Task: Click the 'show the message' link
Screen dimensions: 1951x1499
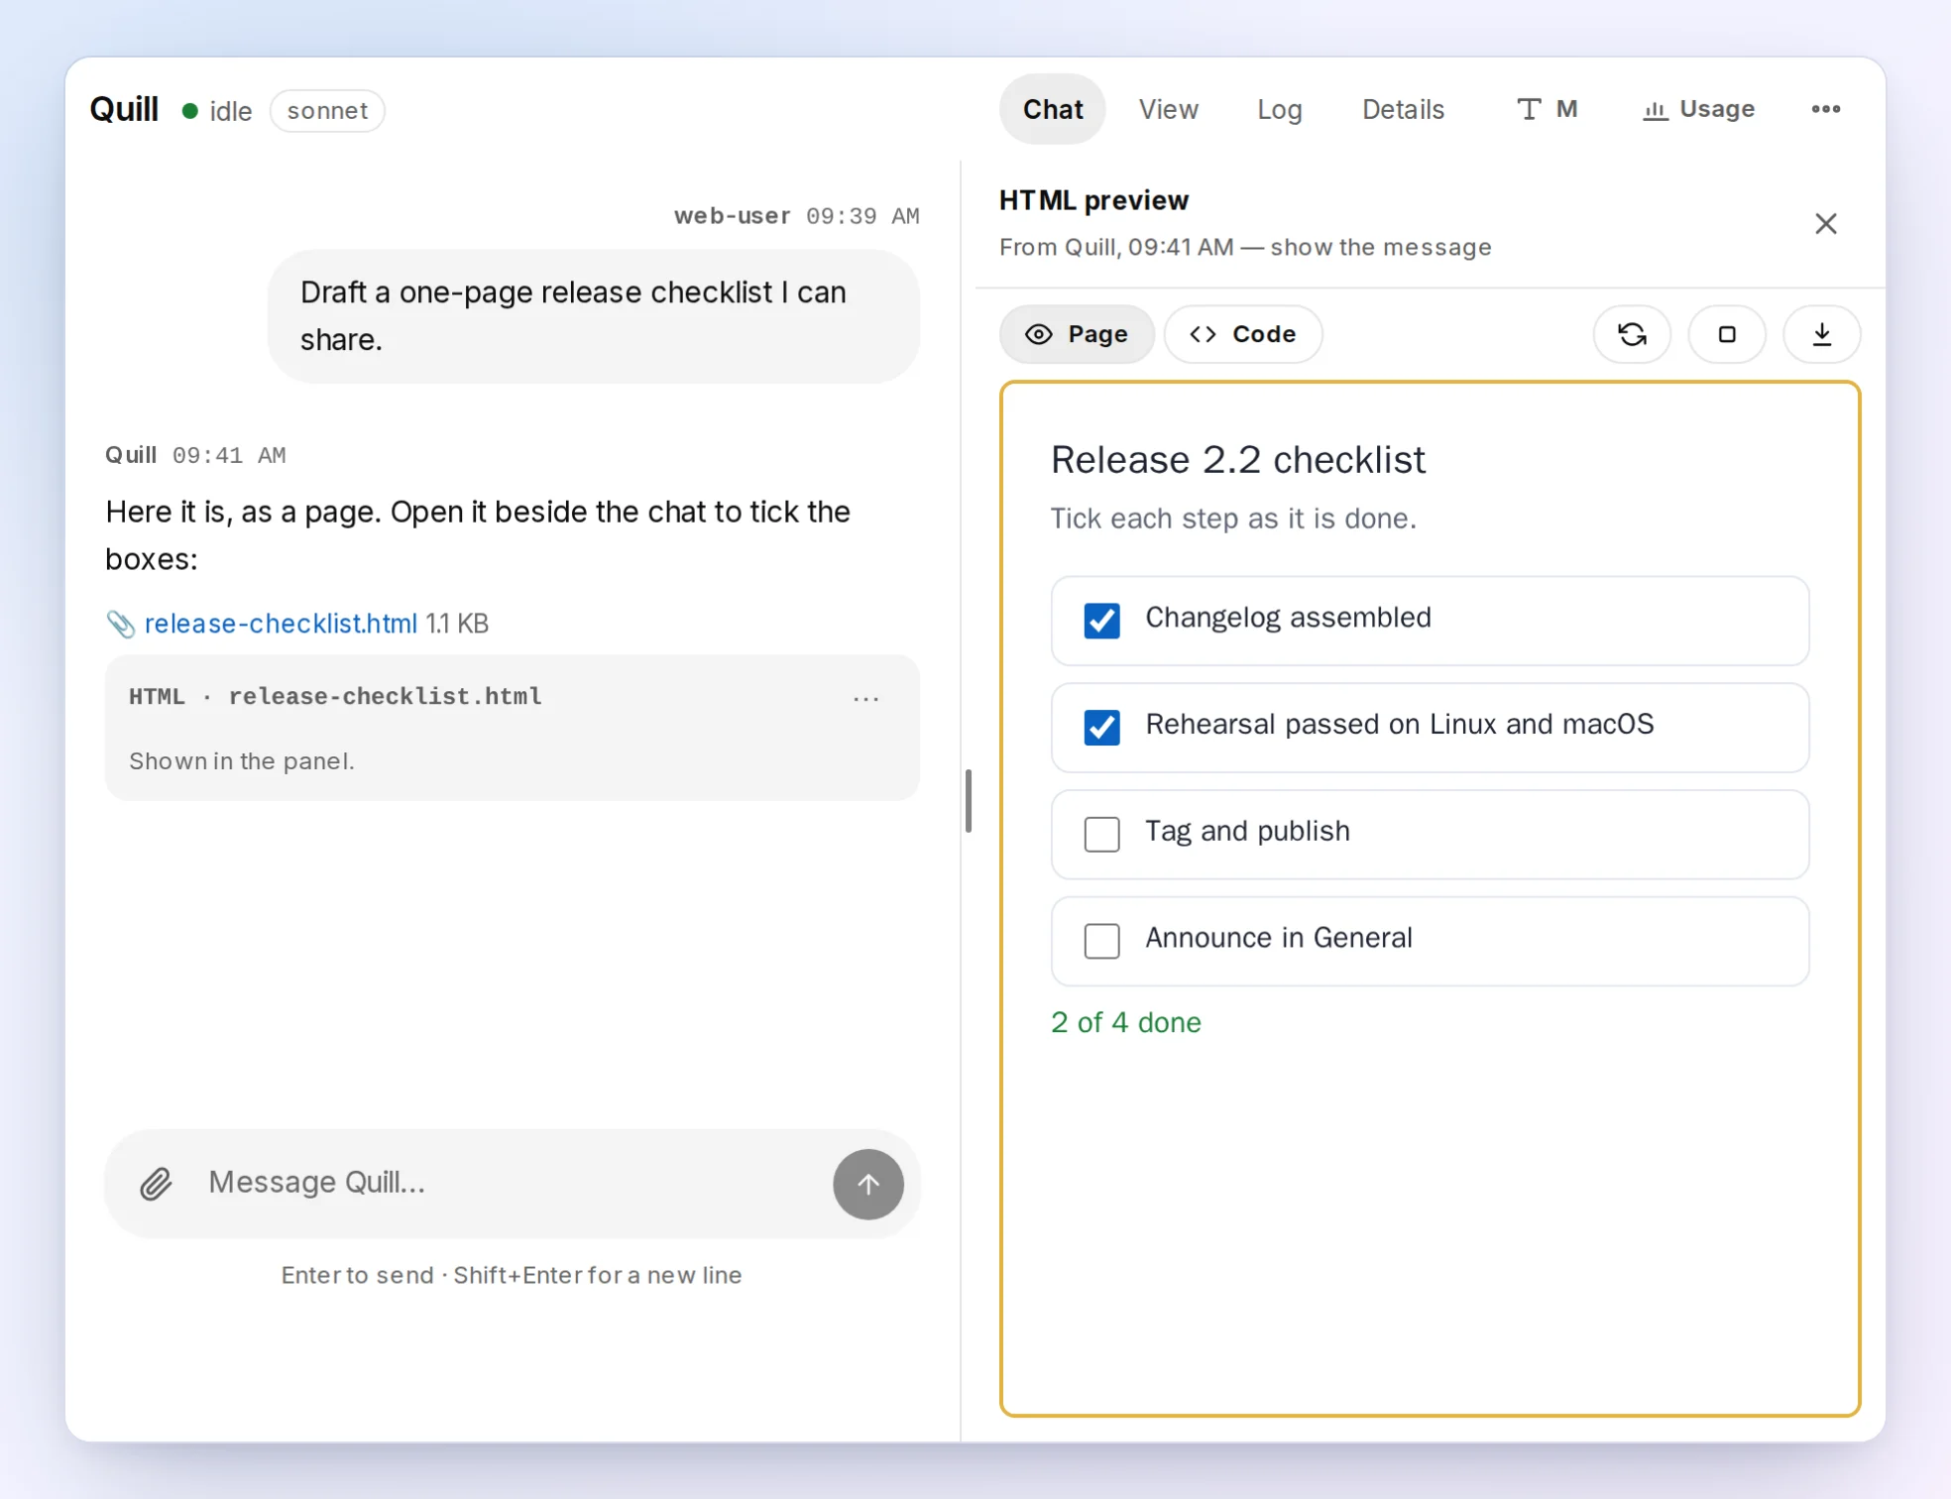Action: tap(1380, 247)
